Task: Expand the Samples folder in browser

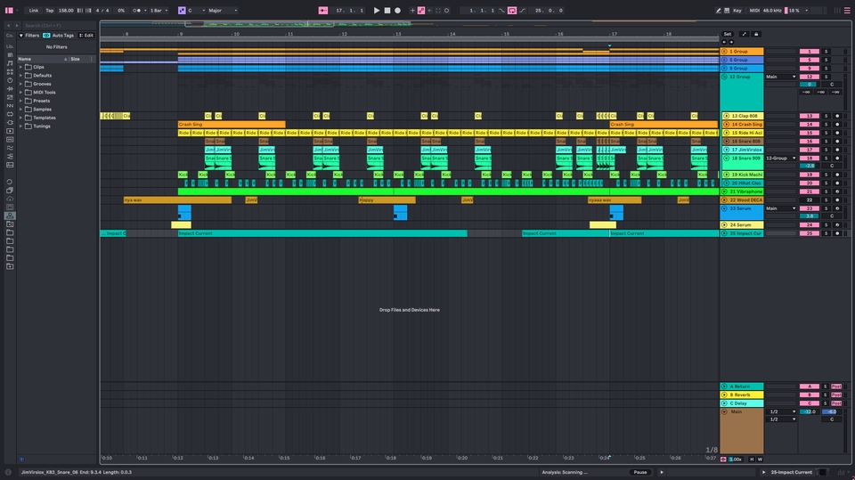Action: (x=21, y=110)
